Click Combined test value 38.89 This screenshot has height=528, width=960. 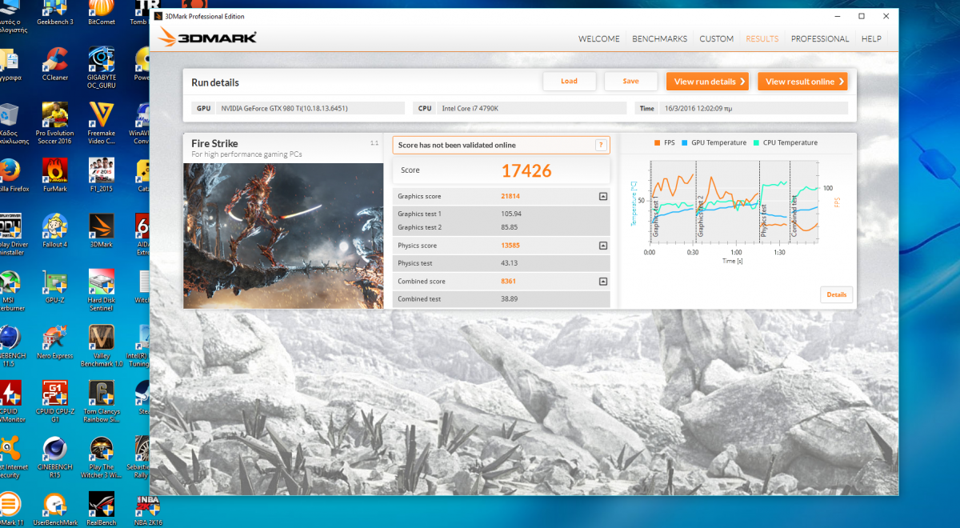click(x=510, y=299)
